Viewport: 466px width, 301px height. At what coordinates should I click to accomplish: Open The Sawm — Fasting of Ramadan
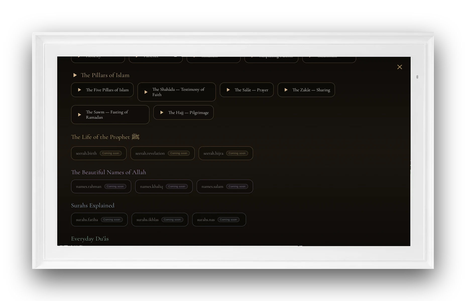pos(110,115)
